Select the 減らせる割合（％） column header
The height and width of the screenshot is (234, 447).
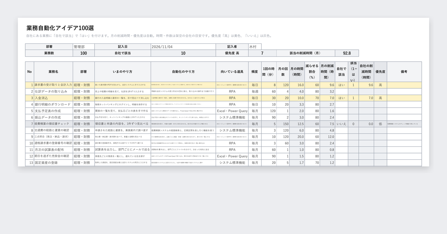[312, 72]
